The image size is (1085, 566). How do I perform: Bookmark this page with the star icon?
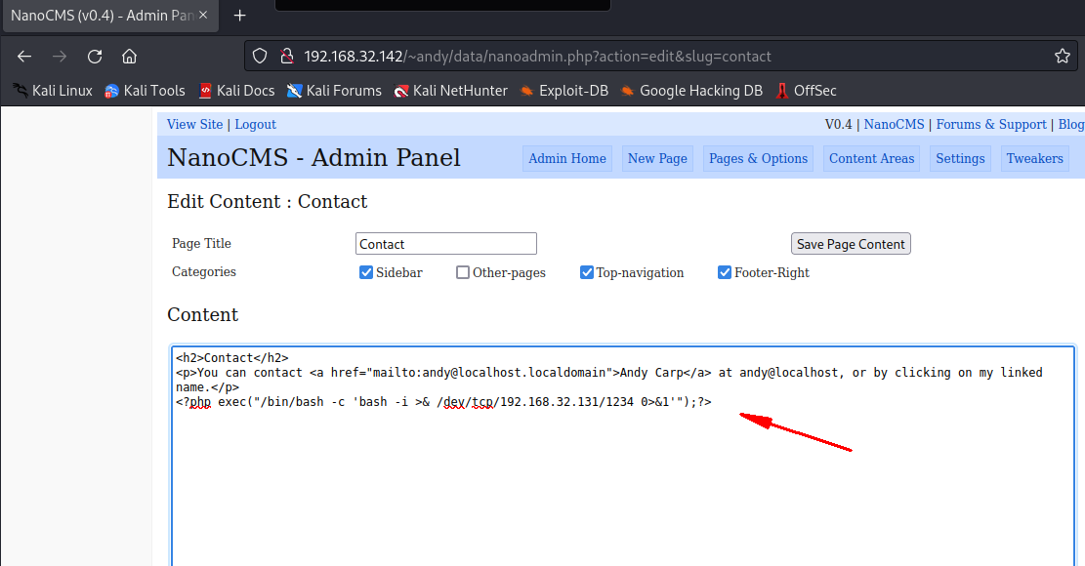(x=1063, y=57)
